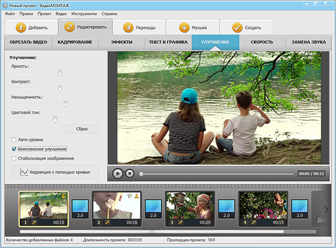This screenshot has height=248, width=336.
Task: Click the play button under the preview
Action: (118, 173)
